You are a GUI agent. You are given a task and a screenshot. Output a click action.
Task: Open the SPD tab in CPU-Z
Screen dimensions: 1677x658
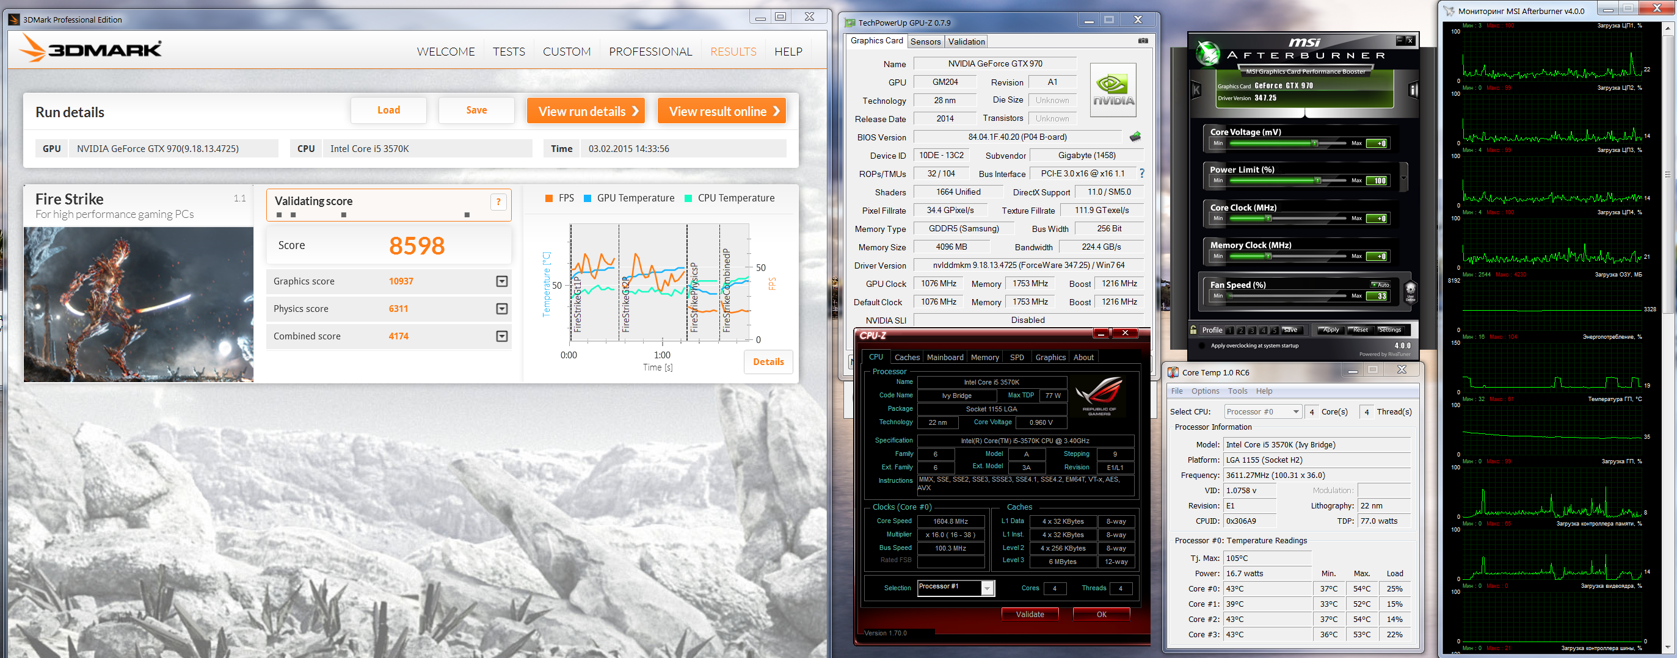(1017, 357)
